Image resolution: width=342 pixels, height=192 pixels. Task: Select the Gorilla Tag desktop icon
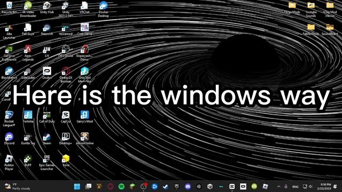[x=28, y=139]
